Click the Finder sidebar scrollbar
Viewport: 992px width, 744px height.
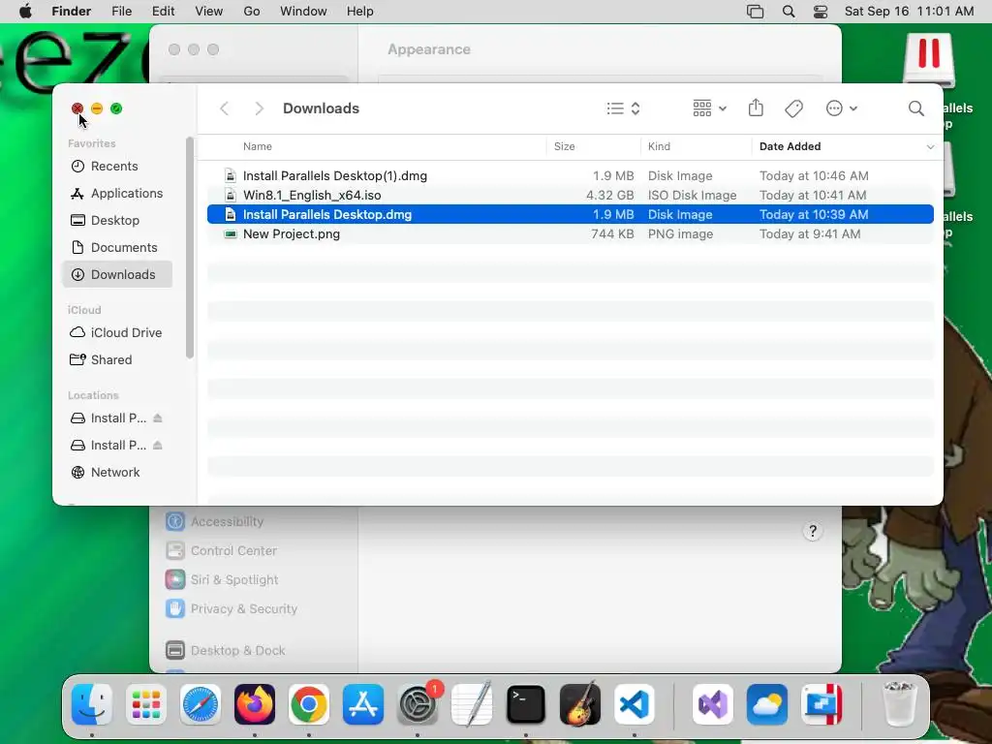189,248
